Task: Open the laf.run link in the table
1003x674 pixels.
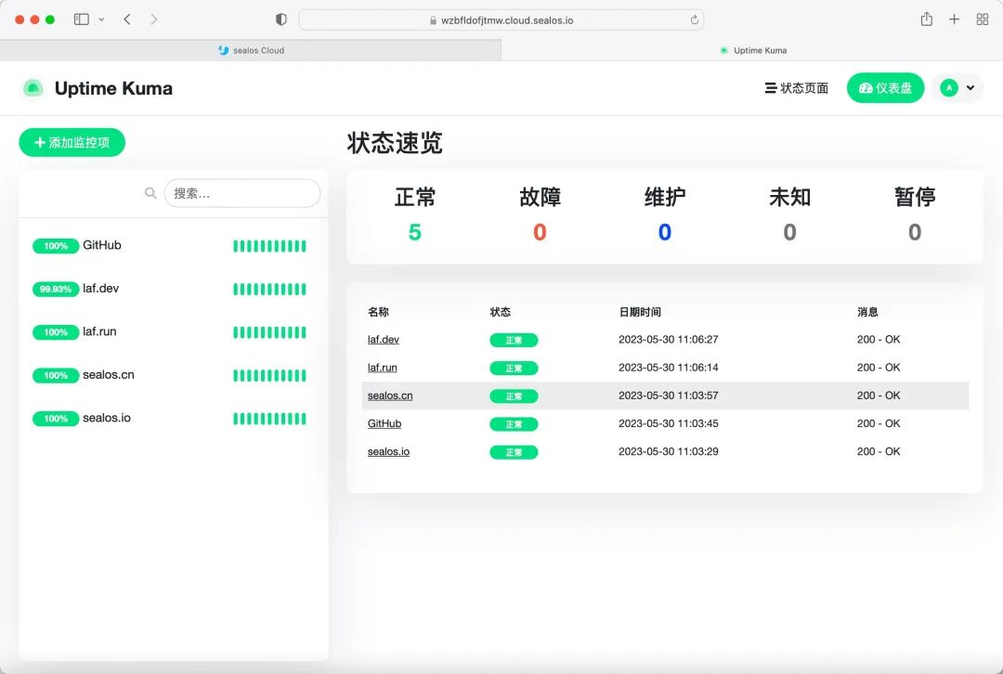Action: (x=383, y=368)
